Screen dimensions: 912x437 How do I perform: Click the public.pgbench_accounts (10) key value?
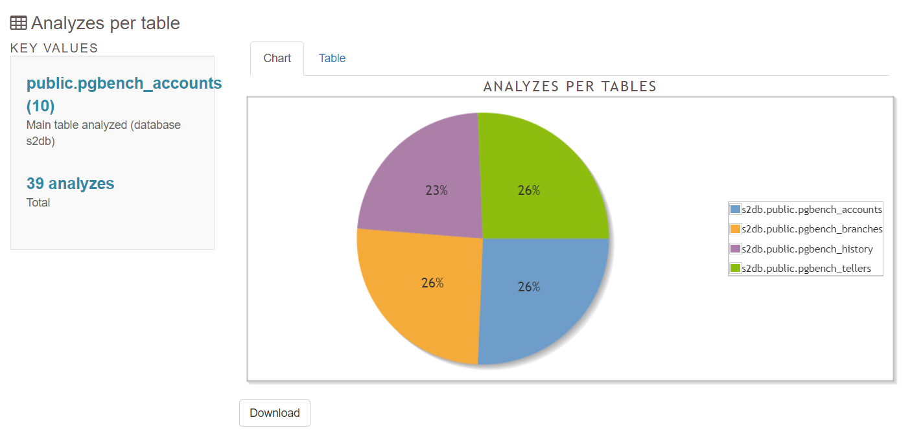pos(124,95)
